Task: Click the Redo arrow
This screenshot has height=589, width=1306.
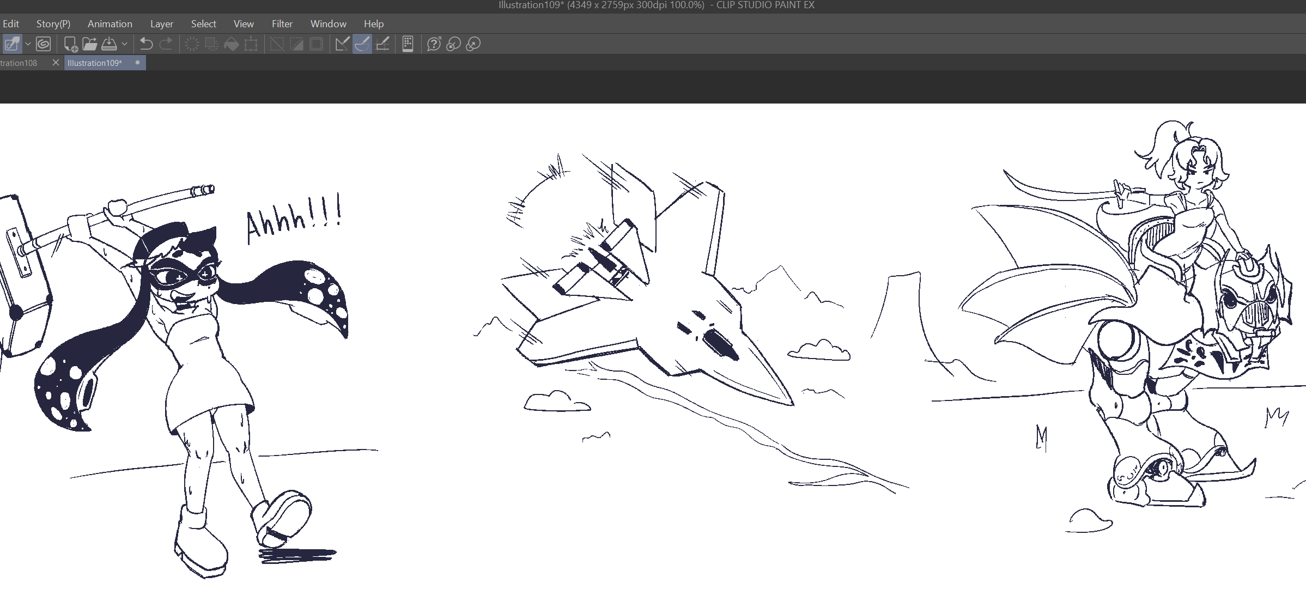Action: point(166,44)
